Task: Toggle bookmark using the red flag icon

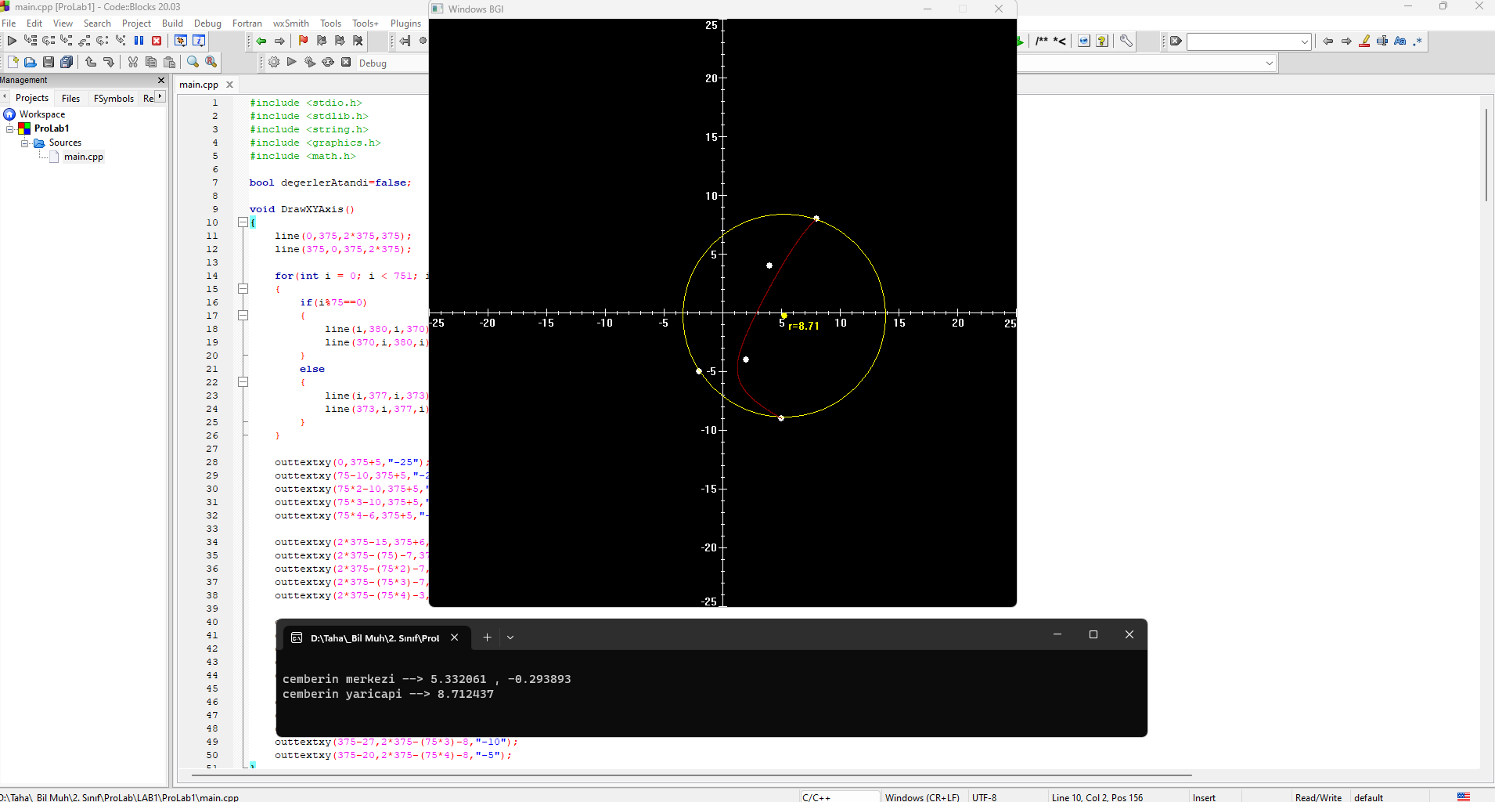Action: click(x=304, y=41)
